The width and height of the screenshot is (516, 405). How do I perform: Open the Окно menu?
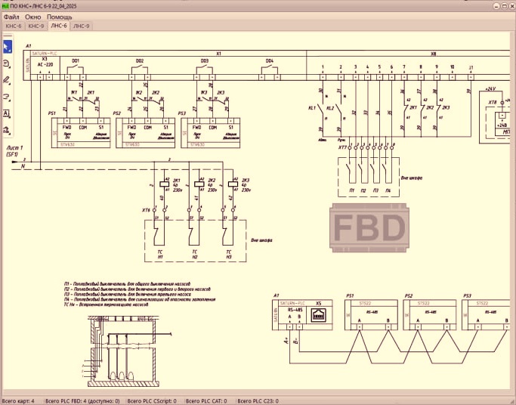pyautogui.click(x=33, y=16)
